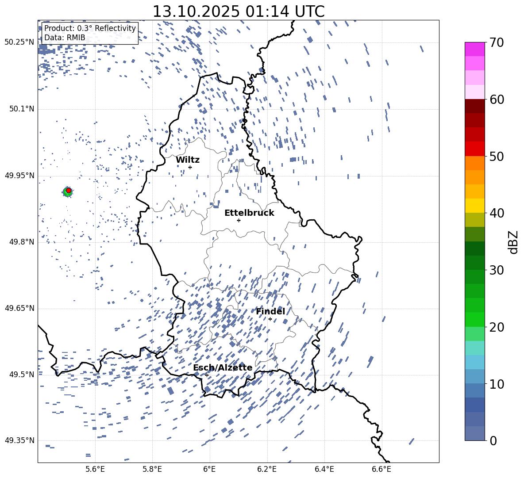This screenshot has height=478, width=524.
Task: Click the red dot marker near 49.95°N
Action: coord(69,190)
